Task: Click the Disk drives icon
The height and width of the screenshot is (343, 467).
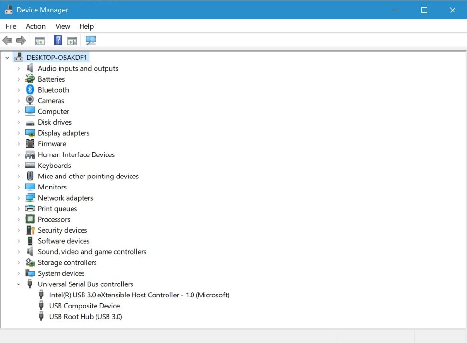Action: (30, 123)
